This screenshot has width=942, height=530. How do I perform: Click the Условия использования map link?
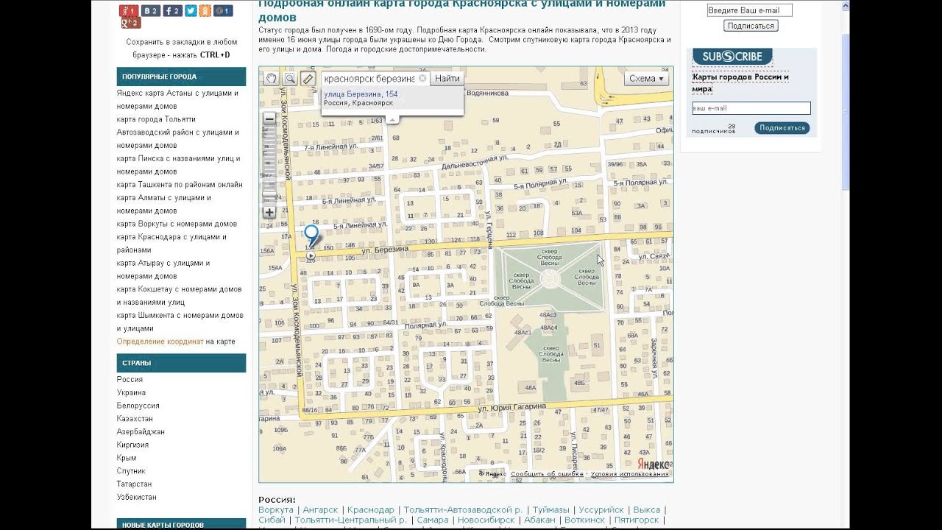pos(630,474)
